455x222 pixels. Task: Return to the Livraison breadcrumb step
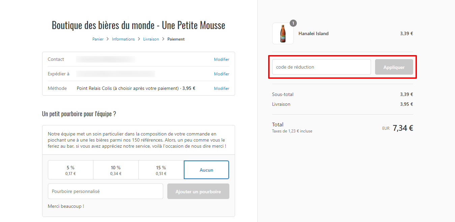[x=151, y=39]
